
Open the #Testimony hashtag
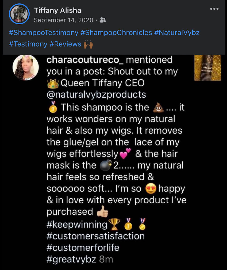(x=28, y=44)
